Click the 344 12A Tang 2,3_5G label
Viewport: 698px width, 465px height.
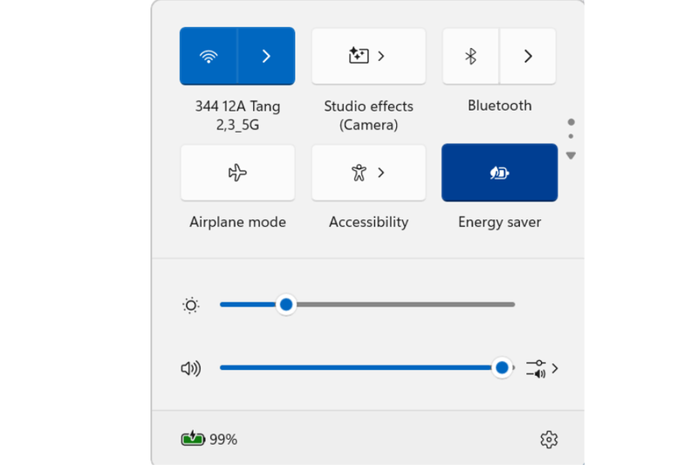237,115
